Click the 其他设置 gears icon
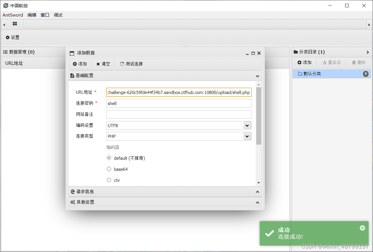 (73, 202)
